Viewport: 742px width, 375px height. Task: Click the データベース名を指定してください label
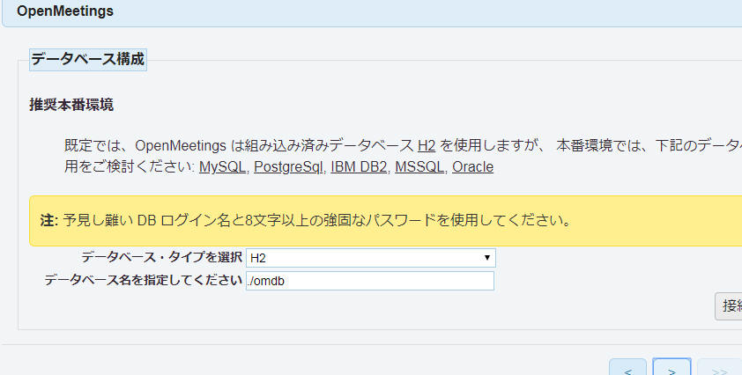(x=143, y=281)
